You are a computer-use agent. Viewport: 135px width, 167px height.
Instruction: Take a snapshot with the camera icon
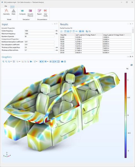click(62, 62)
